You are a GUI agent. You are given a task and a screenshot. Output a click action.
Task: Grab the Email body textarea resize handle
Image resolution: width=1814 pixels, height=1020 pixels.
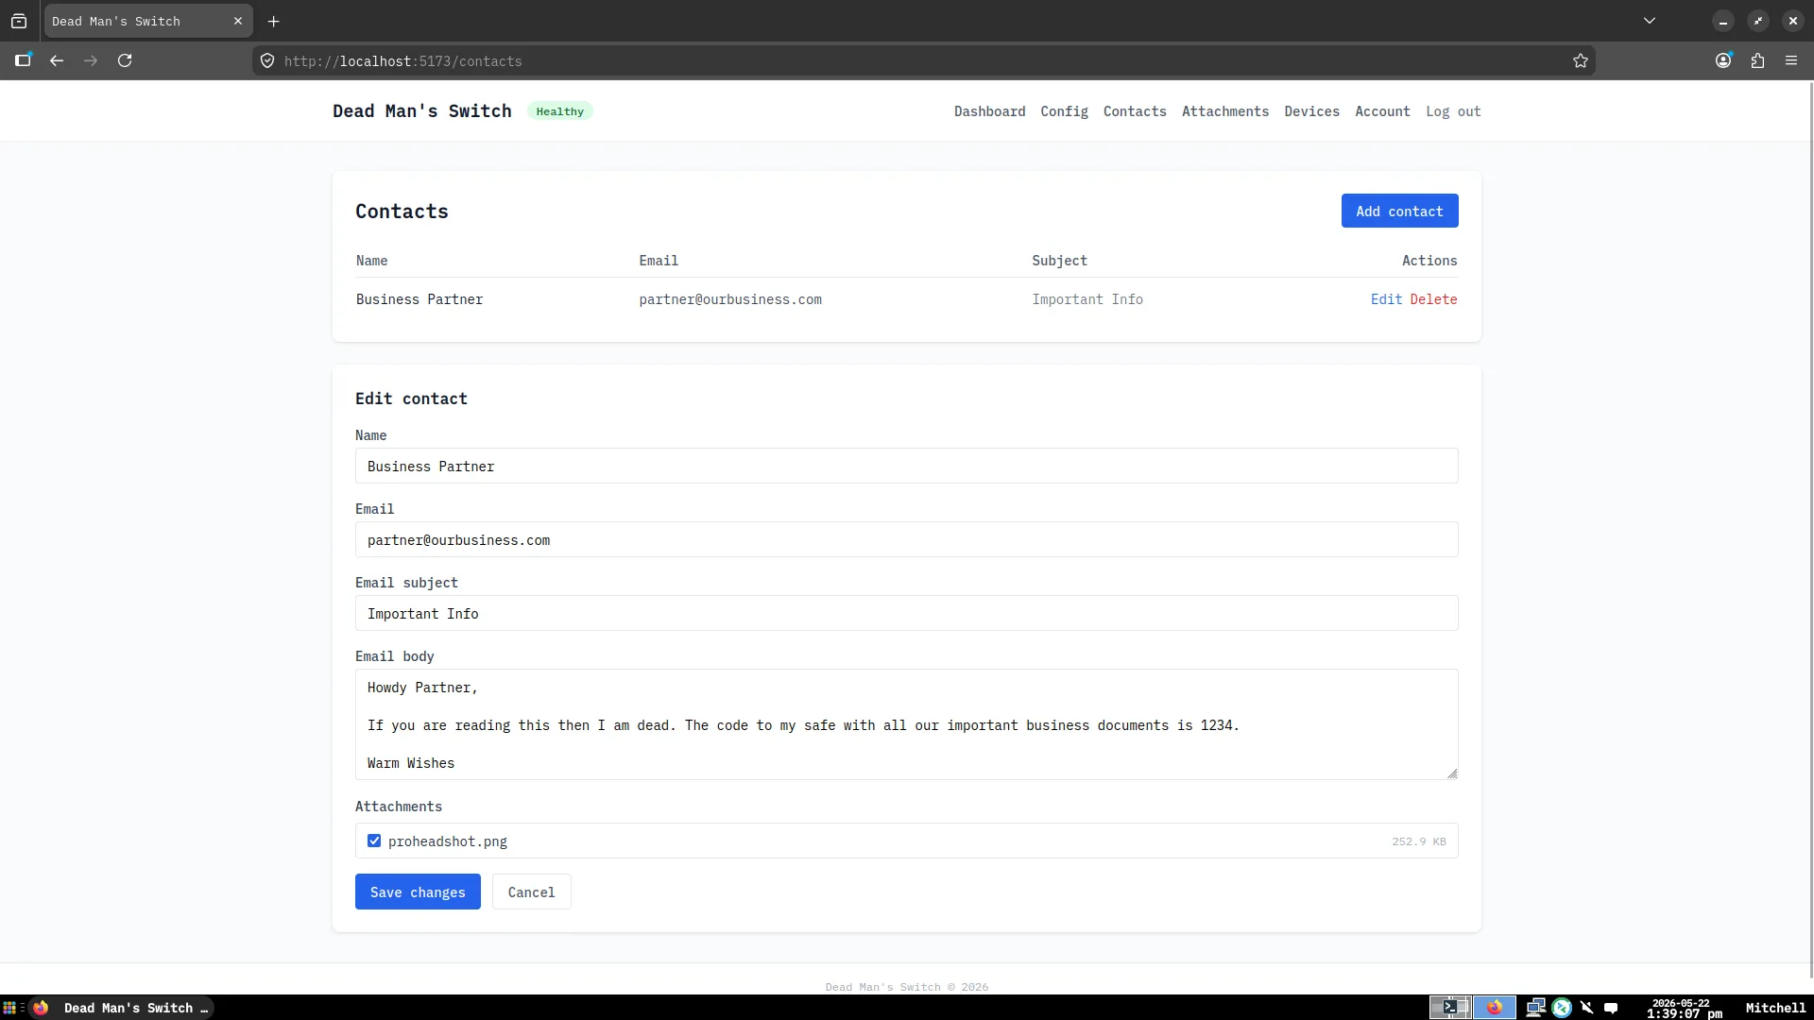coord(1452,773)
